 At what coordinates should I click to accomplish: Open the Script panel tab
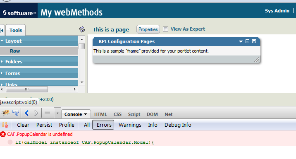pyautogui.click(x=134, y=114)
